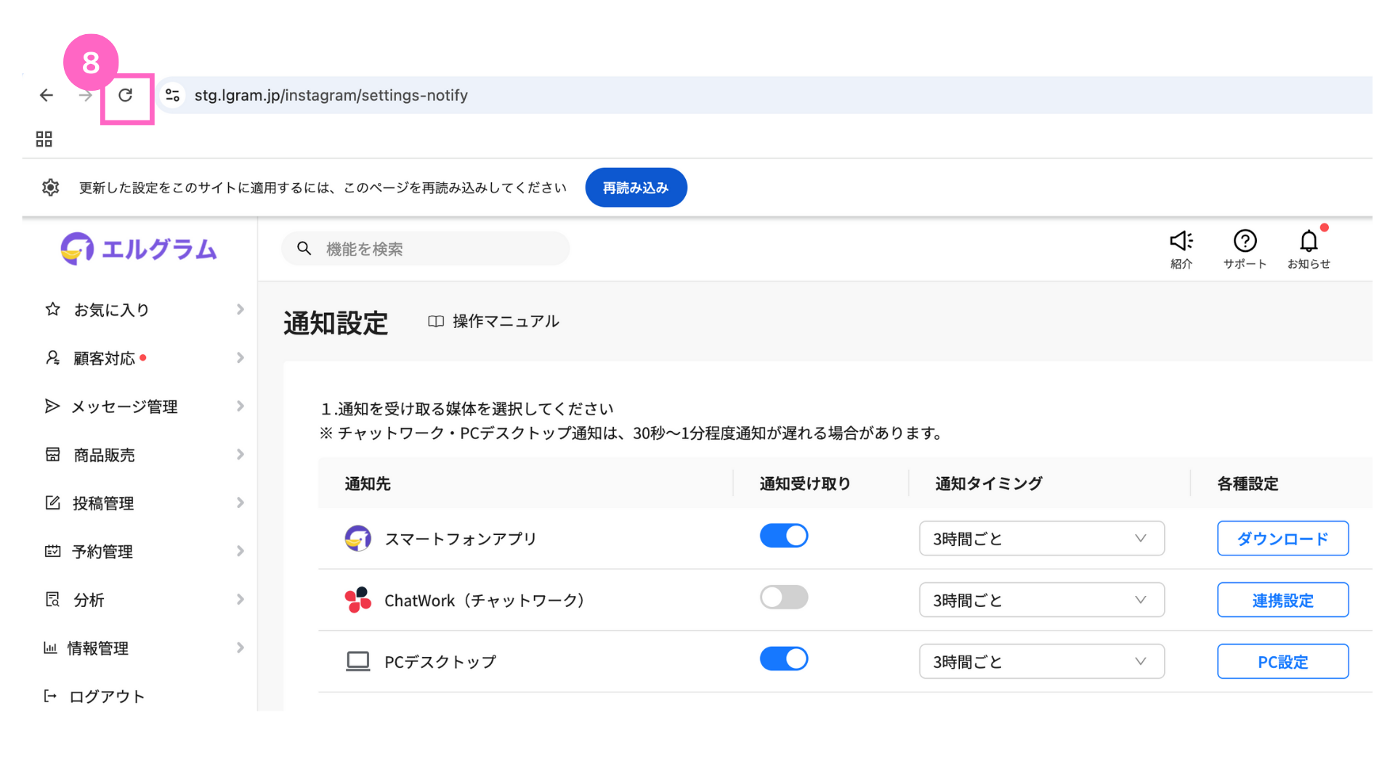
Task: Disable PCデスクトップ notification toggle
Action: [x=784, y=658]
